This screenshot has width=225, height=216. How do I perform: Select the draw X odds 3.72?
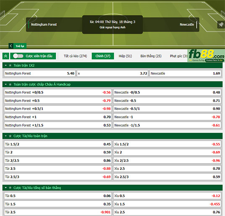[x=112, y=73]
